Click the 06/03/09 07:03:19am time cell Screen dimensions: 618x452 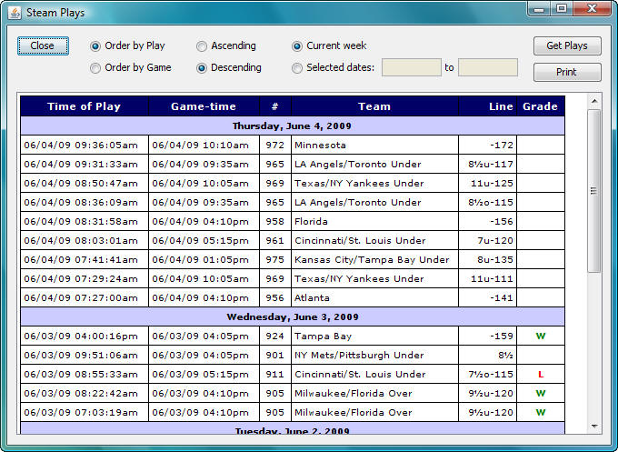(x=85, y=412)
